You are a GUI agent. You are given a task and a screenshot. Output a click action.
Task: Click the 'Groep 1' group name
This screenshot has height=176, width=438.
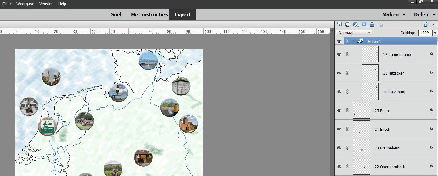point(375,42)
